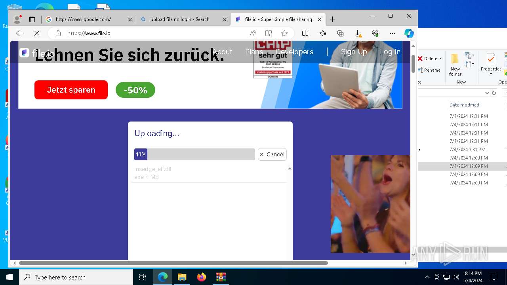Viewport: 507px width, 285px height.
Task: Switch to the upload file no login Search tab
Action: click(183, 19)
